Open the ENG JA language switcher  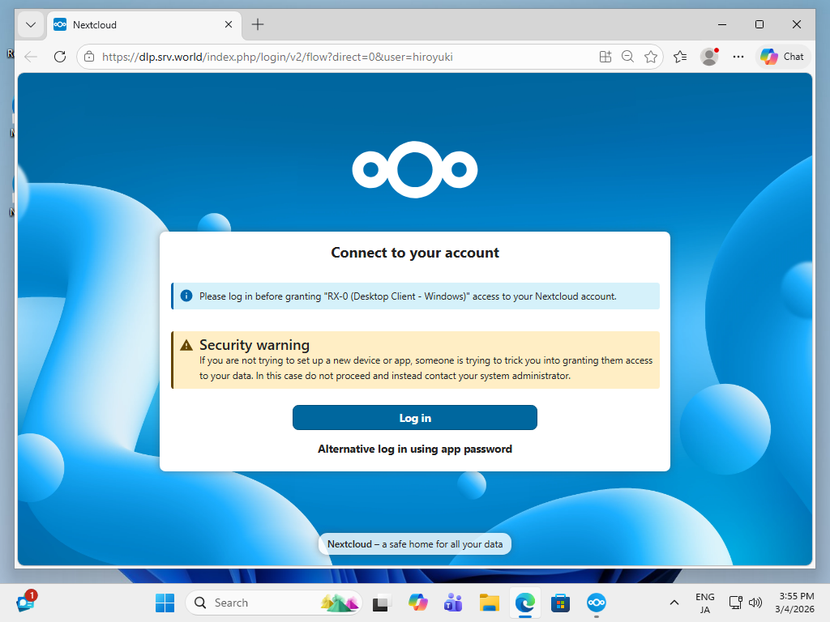click(x=704, y=603)
